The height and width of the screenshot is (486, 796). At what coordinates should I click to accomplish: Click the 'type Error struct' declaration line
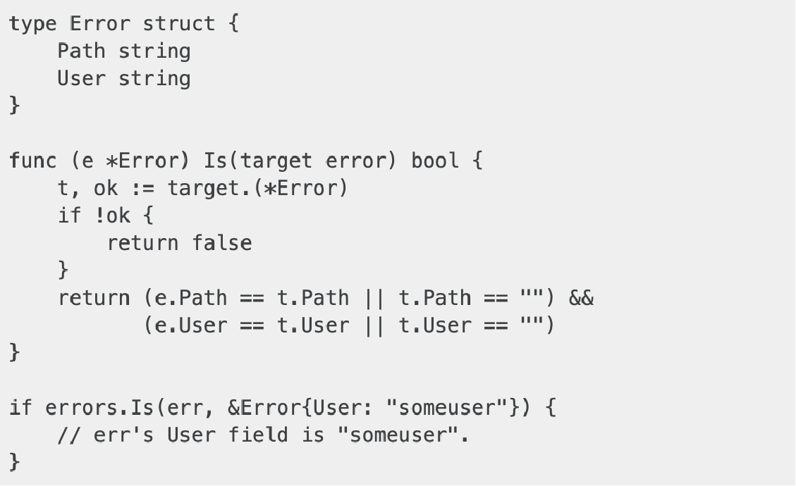(x=124, y=24)
